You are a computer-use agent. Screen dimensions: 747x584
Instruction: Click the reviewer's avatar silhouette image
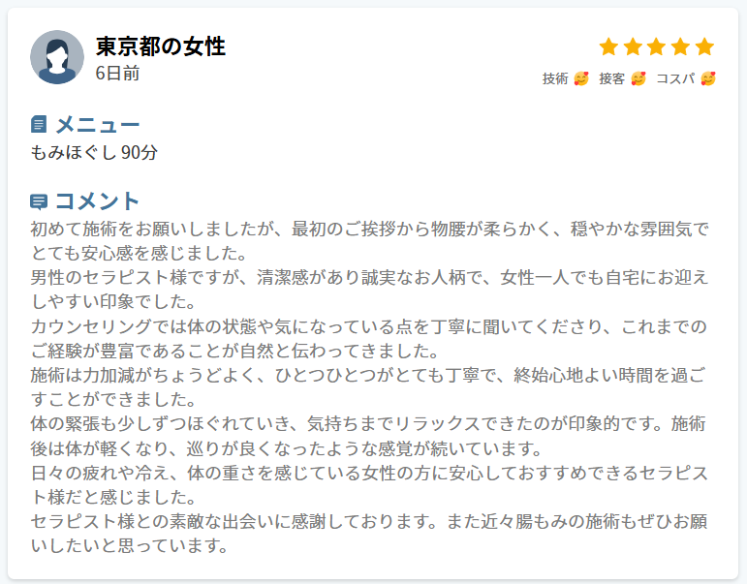(x=57, y=57)
